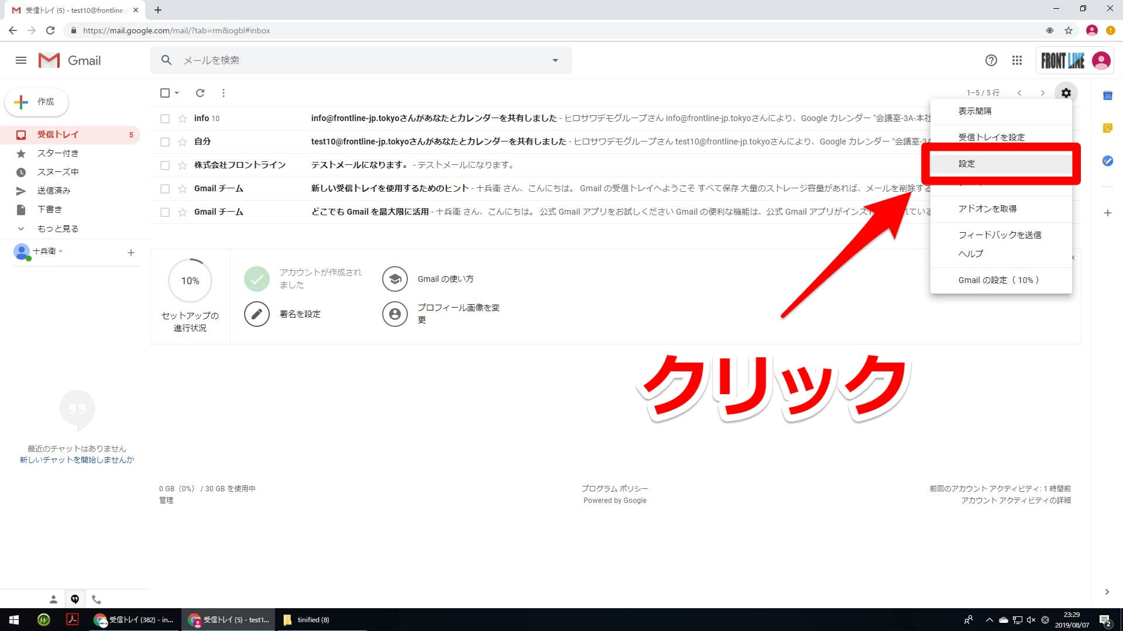Select the 株式会社フロントライン email checkbox
The width and height of the screenshot is (1123, 631).
click(165, 165)
